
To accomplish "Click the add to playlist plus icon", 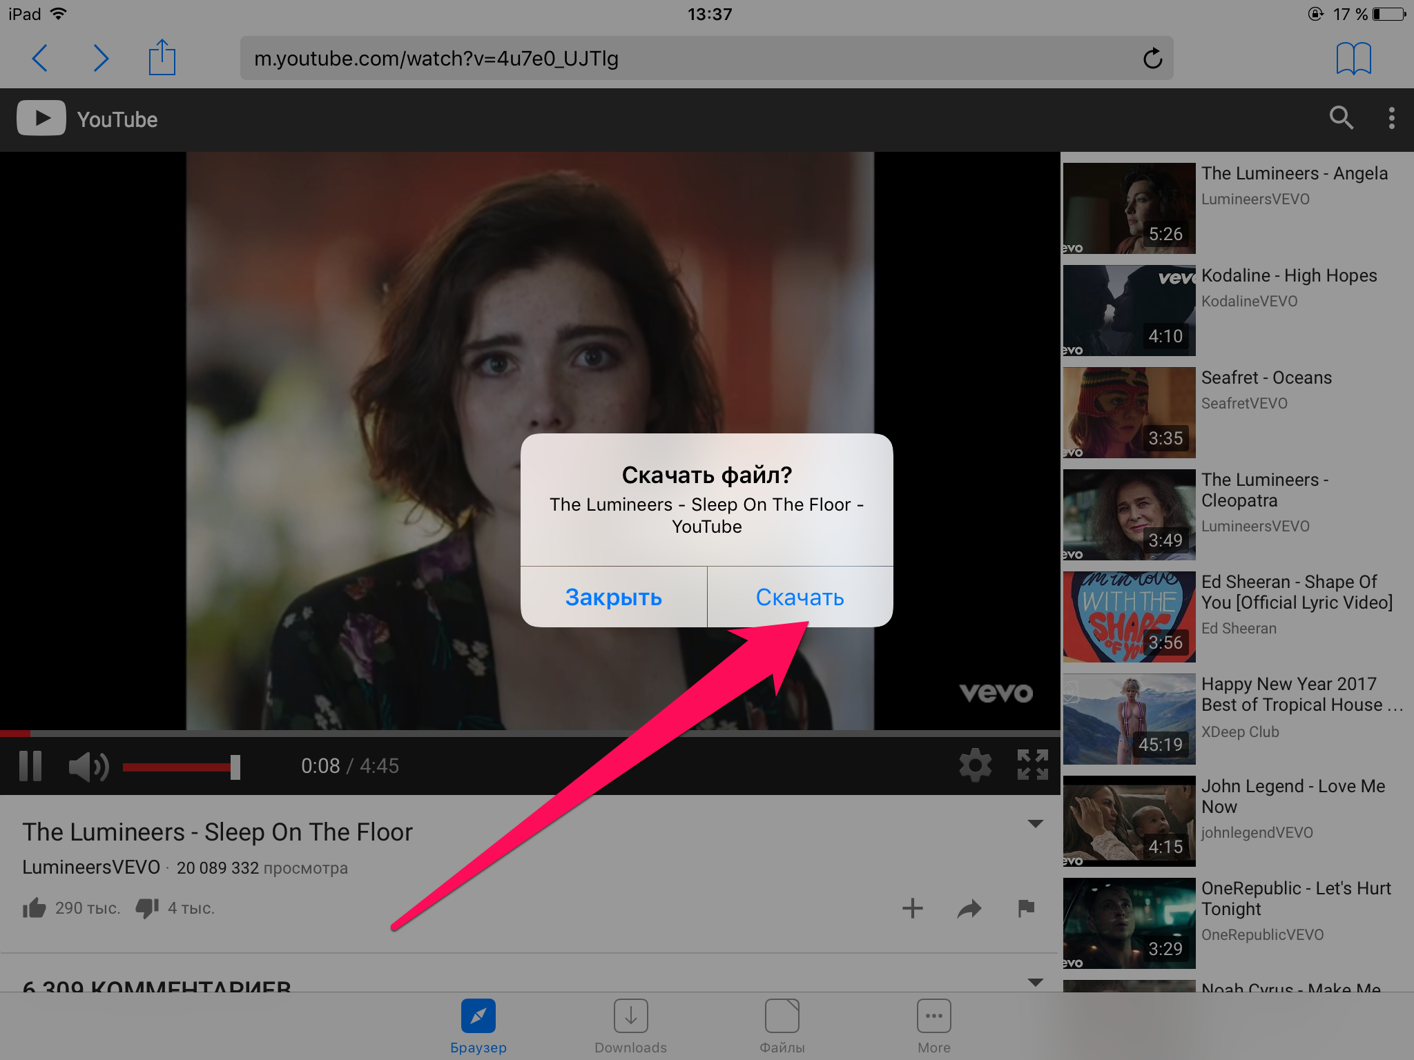I will [912, 909].
